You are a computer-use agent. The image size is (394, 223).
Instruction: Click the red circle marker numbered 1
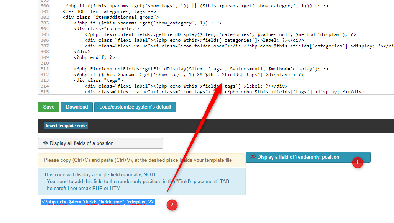(x=357, y=163)
